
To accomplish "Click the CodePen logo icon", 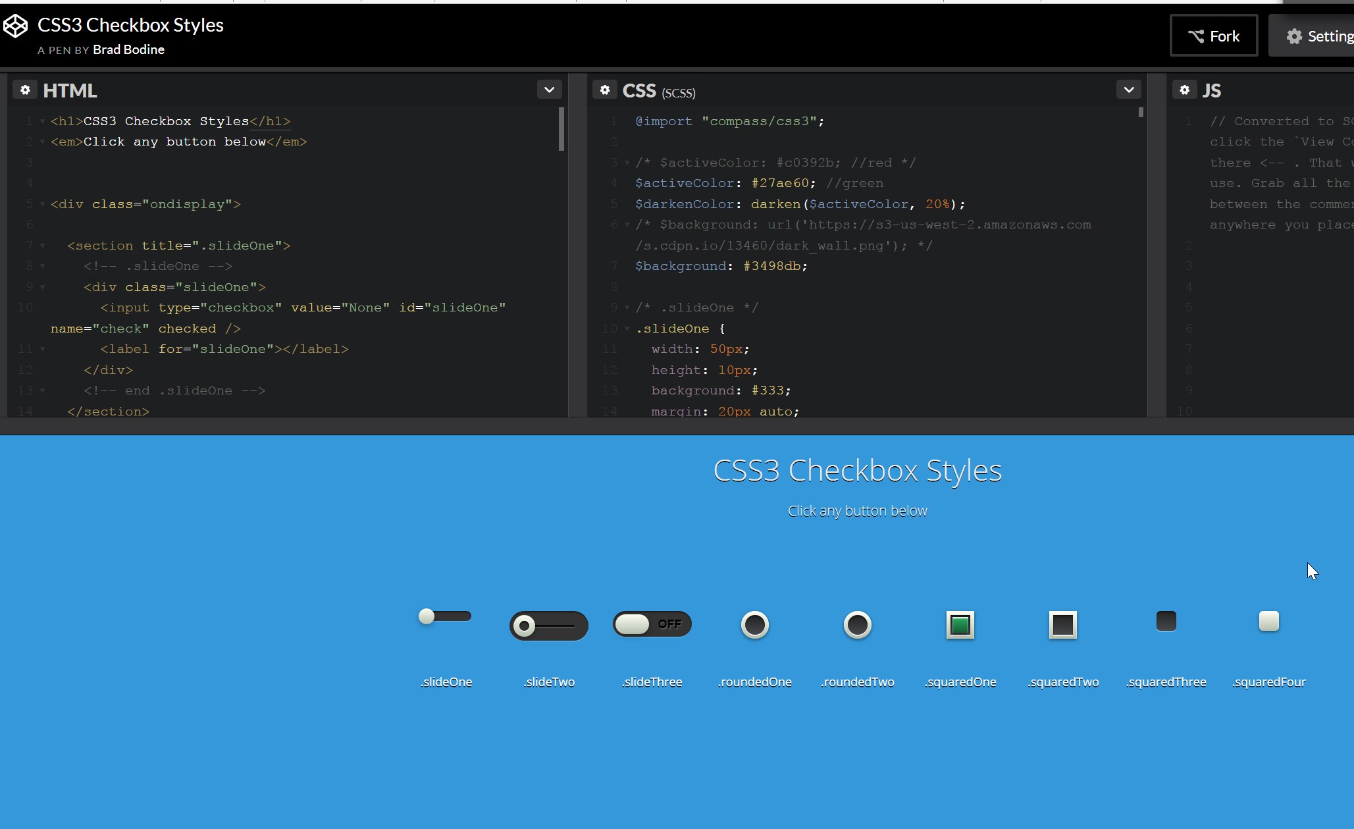I will pos(15,26).
